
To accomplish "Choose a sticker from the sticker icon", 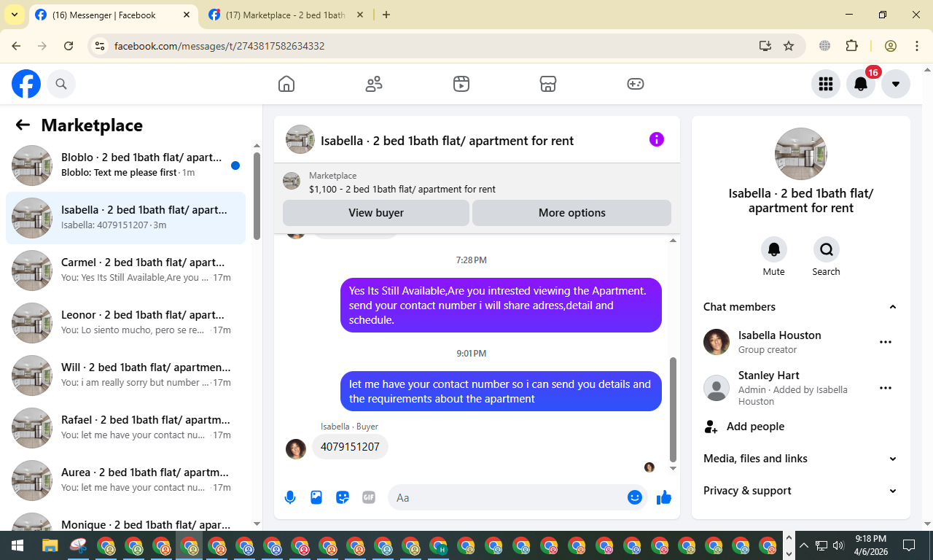I will coord(343,497).
